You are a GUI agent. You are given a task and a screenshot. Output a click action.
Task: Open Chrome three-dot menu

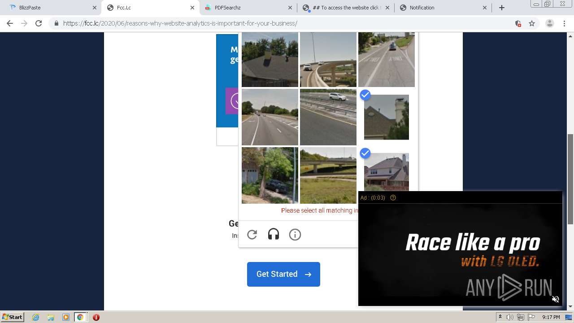[x=565, y=23]
